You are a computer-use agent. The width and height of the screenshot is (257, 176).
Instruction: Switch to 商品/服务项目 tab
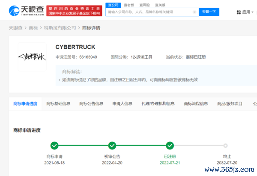230,104
